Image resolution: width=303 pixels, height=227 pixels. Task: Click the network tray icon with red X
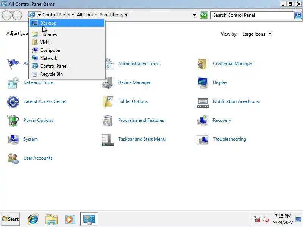pos(257,219)
